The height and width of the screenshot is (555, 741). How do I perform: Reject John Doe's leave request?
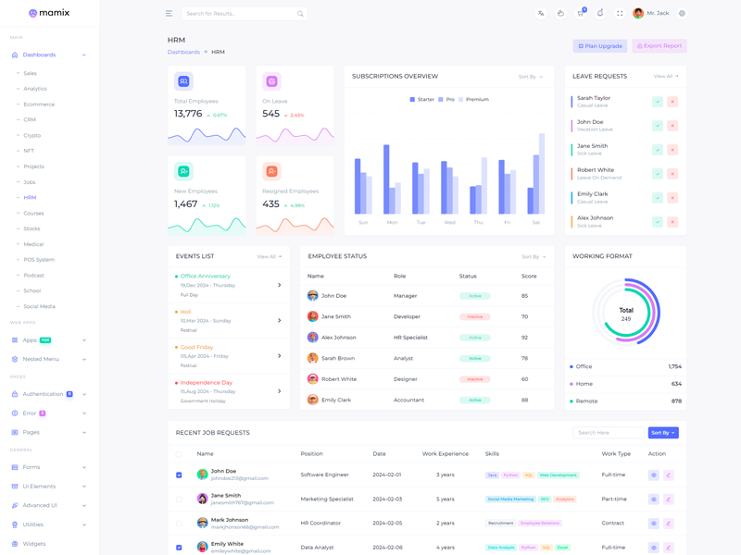[672, 126]
